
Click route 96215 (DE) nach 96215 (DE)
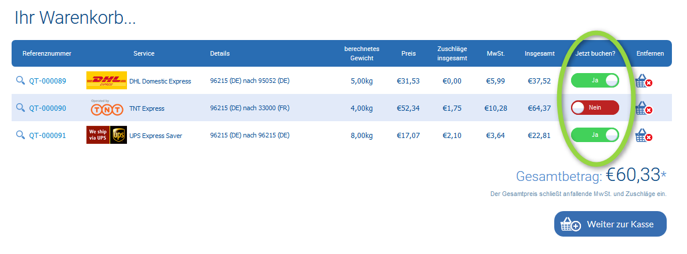pyautogui.click(x=250, y=135)
